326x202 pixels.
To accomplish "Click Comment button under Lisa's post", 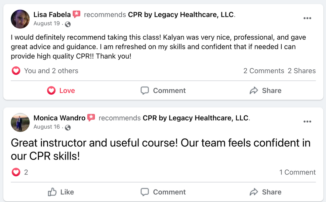I will (163, 91).
